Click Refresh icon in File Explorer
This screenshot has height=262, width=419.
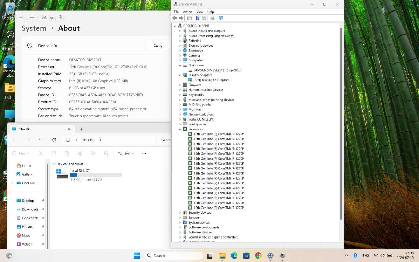click(x=54, y=140)
